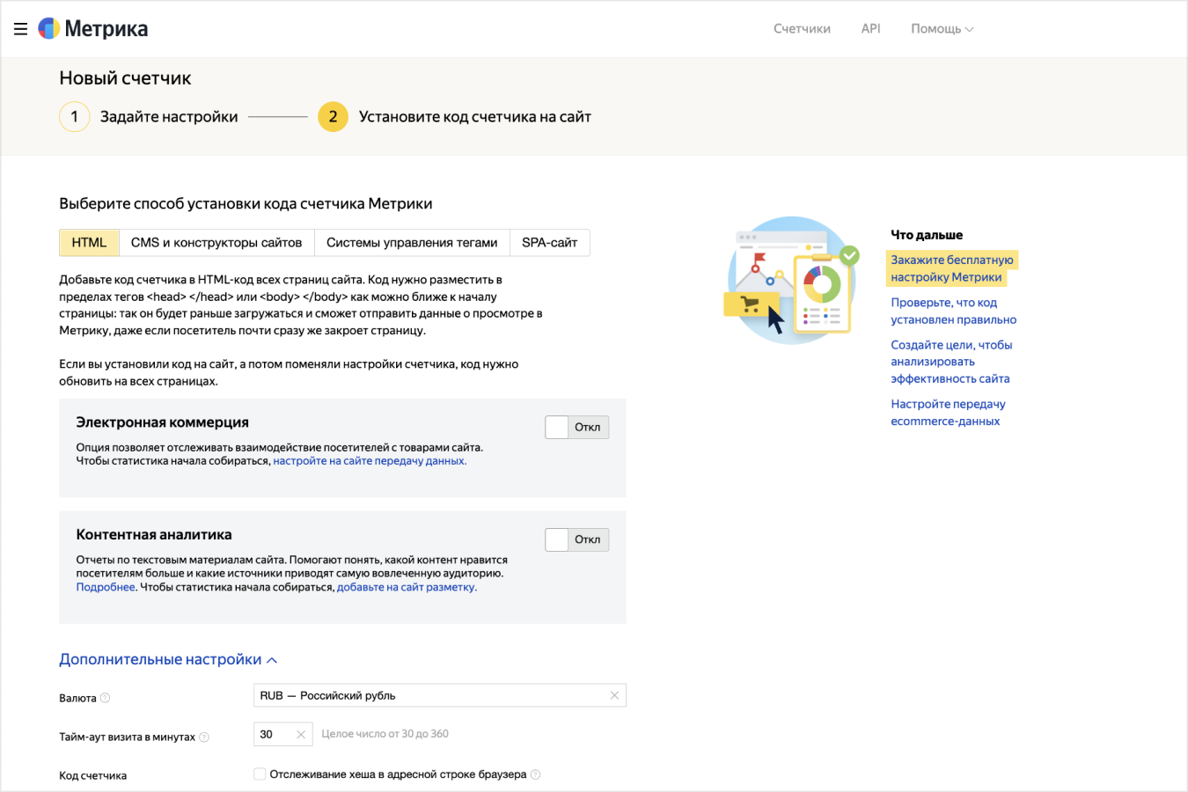Clear the visit timeout value
The height and width of the screenshot is (792, 1188).
(301, 734)
